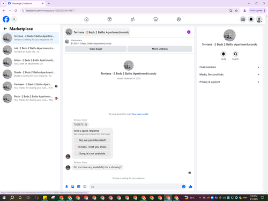This screenshot has height=201, width=268.
Task: Click the browser address bar URL
Action: (50, 11)
